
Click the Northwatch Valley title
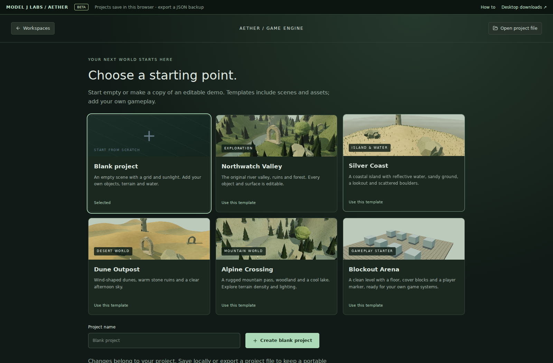tap(252, 166)
